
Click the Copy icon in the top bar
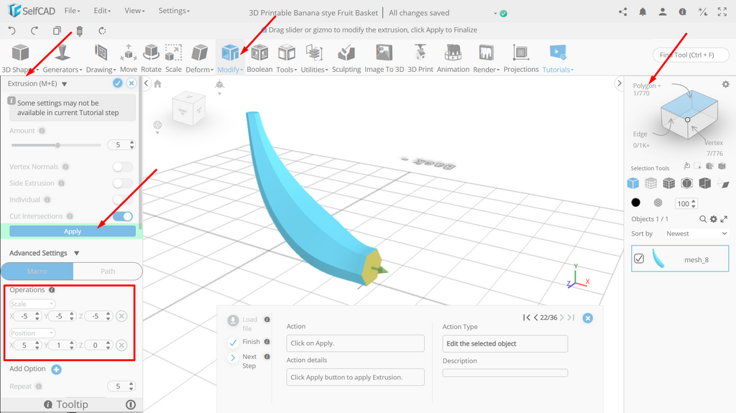click(x=57, y=30)
